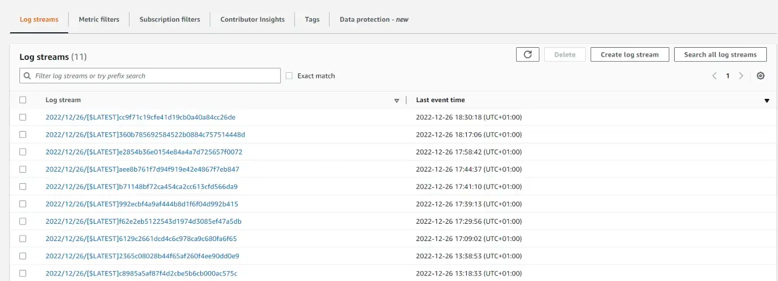Sort by Log stream column arrow

(x=397, y=101)
